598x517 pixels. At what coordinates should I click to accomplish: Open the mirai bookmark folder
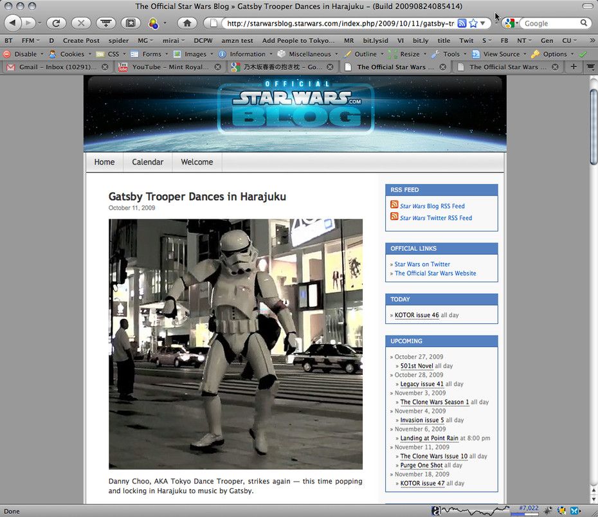(x=174, y=41)
